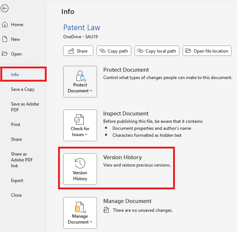The width and height of the screenshot is (237, 232).
Task: Select Save a Copy in sidebar
Action: coord(23,89)
